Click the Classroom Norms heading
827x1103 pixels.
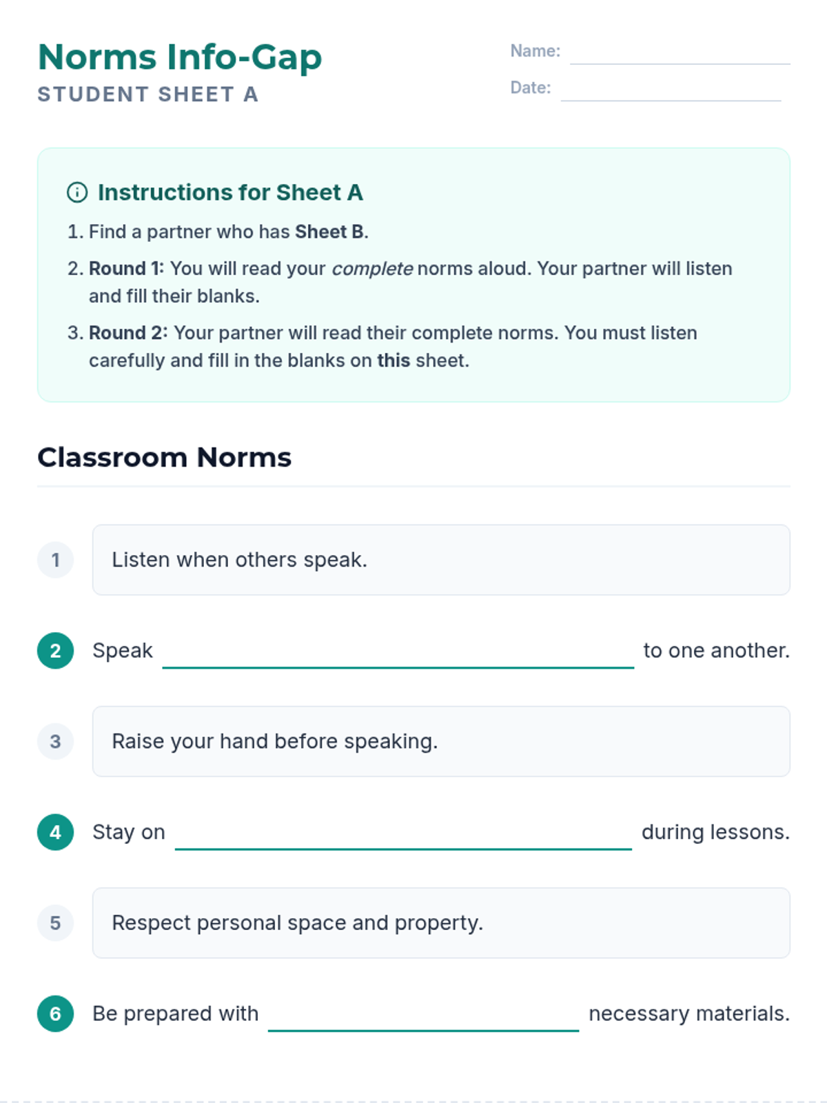pos(165,458)
